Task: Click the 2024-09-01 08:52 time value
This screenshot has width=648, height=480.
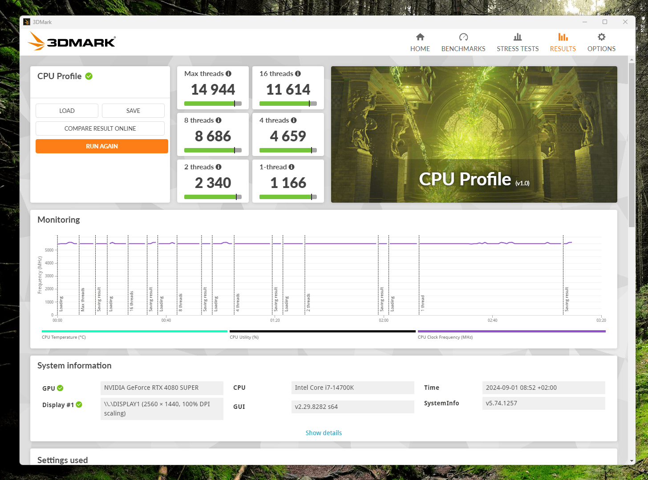Action: 544,388
